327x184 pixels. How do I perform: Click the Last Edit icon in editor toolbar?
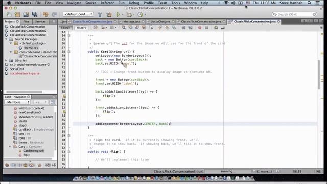pos(96,28)
